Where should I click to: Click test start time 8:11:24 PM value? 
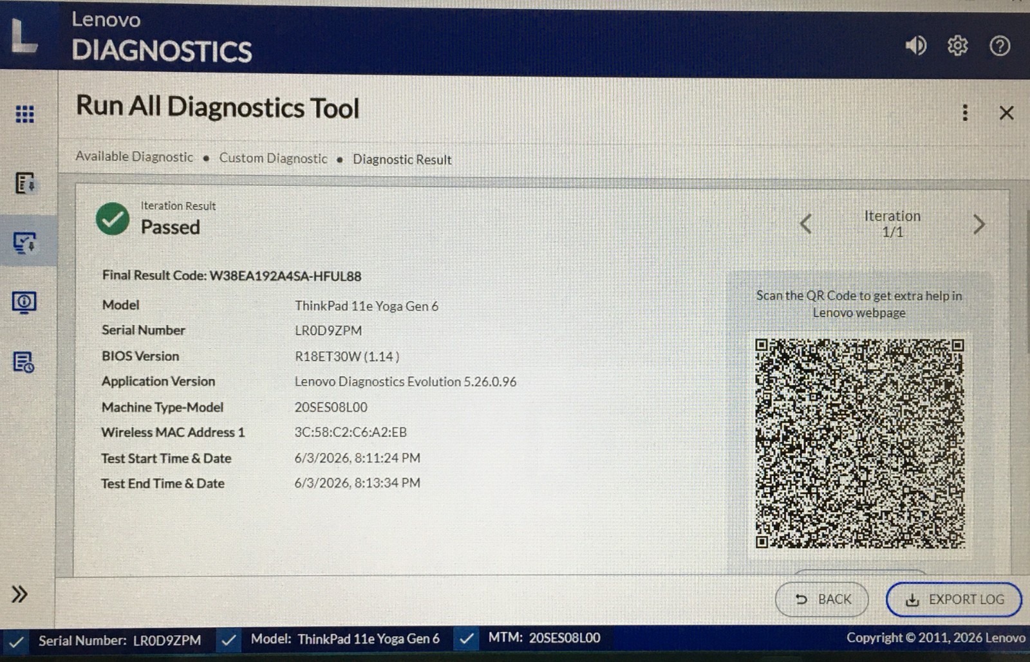click(357, 458)
